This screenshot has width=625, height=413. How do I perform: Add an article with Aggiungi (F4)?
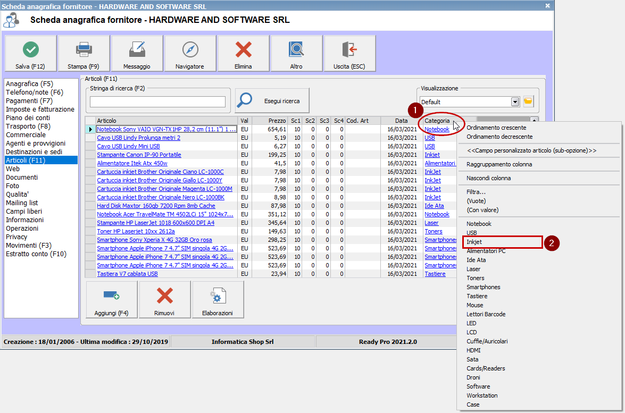112,299
